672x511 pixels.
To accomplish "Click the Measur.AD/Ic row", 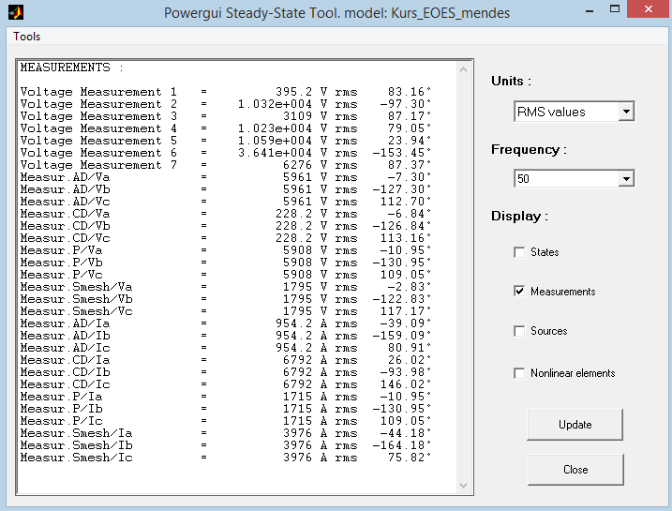I will (x=226, y=348).
